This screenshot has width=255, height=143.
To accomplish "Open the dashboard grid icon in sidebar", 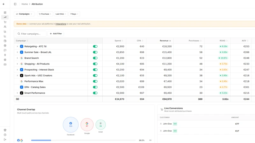I will point(5,12).
